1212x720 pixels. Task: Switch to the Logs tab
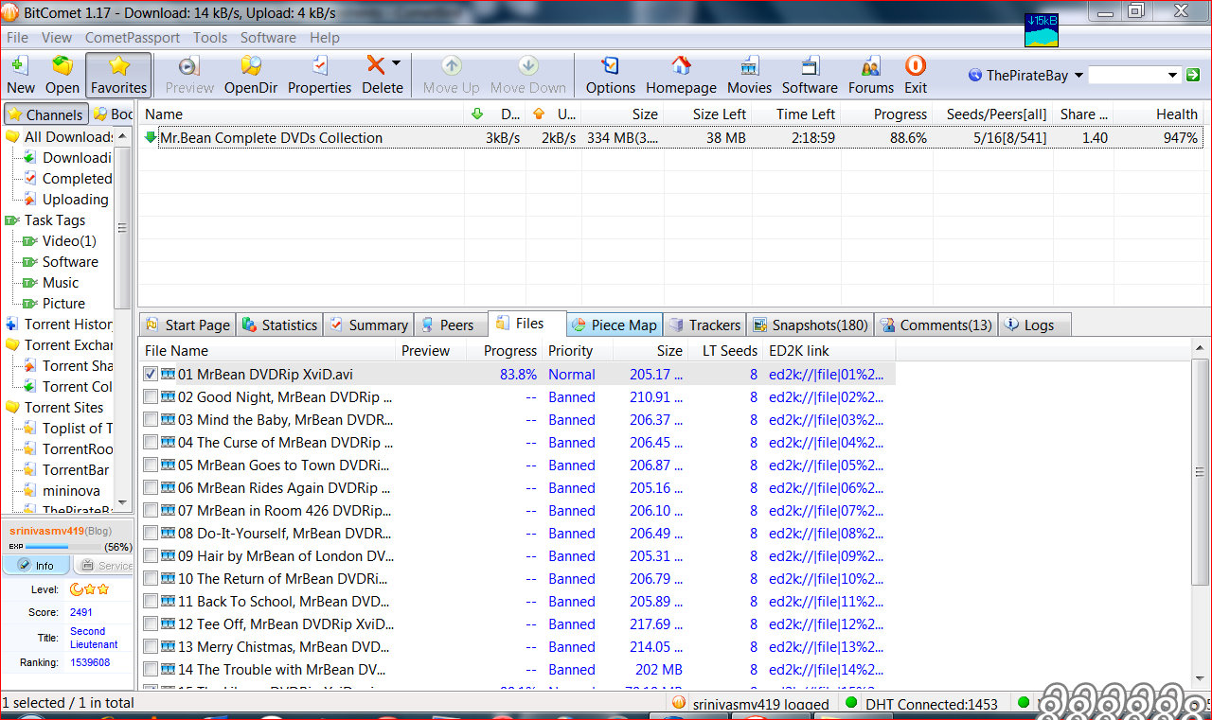pos(1033,325)
